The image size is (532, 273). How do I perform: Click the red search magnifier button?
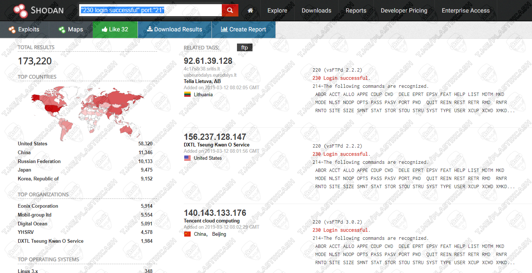(x=230, y=10)
